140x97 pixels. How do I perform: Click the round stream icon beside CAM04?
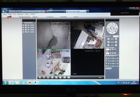(23, 32)
